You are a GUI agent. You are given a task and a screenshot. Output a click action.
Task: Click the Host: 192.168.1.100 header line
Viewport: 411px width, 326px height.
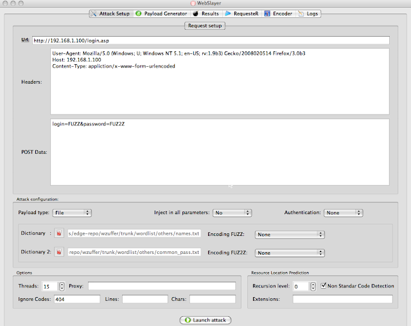76,60
